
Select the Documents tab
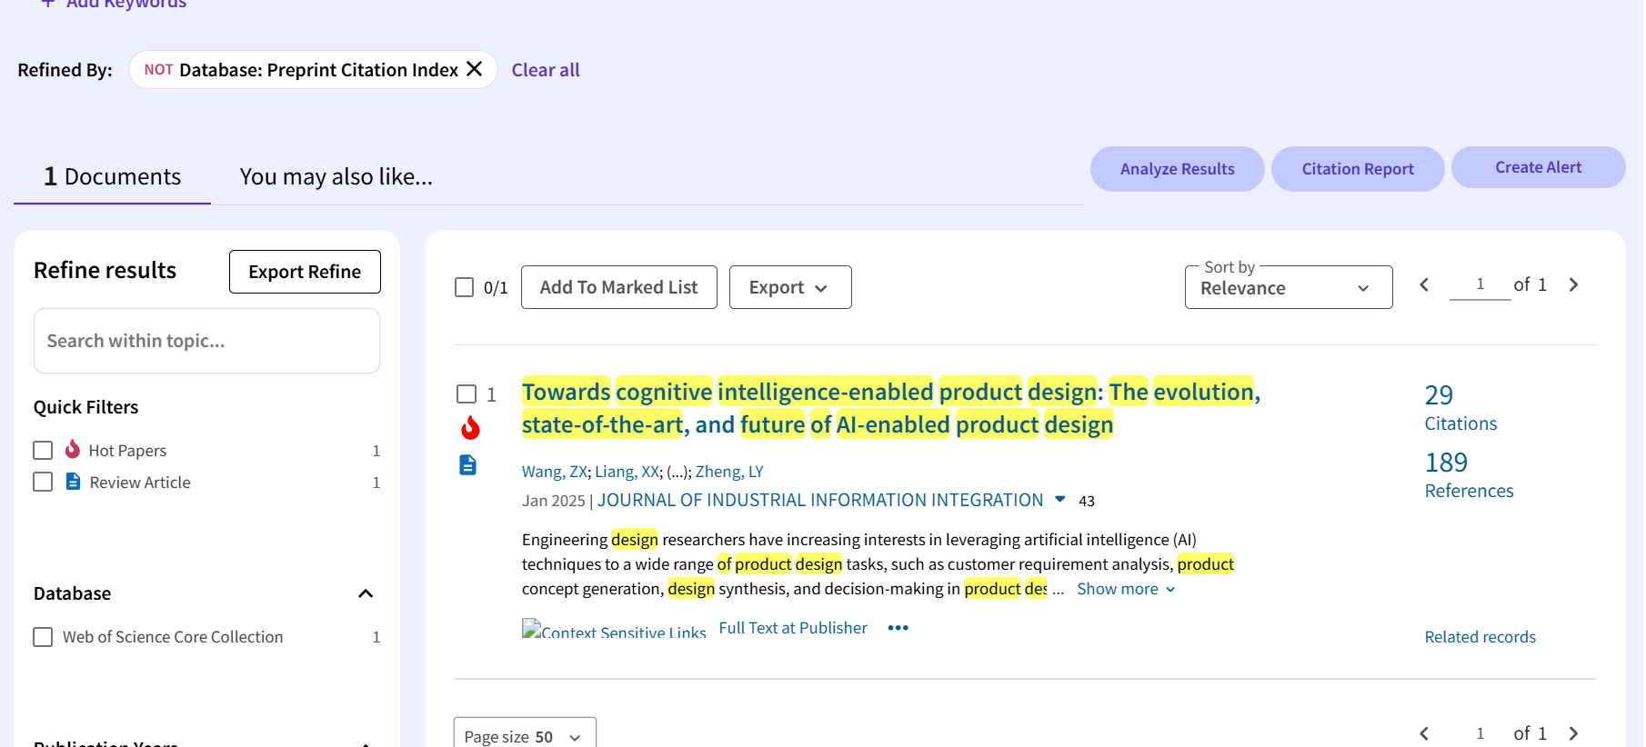coord(113,176)
